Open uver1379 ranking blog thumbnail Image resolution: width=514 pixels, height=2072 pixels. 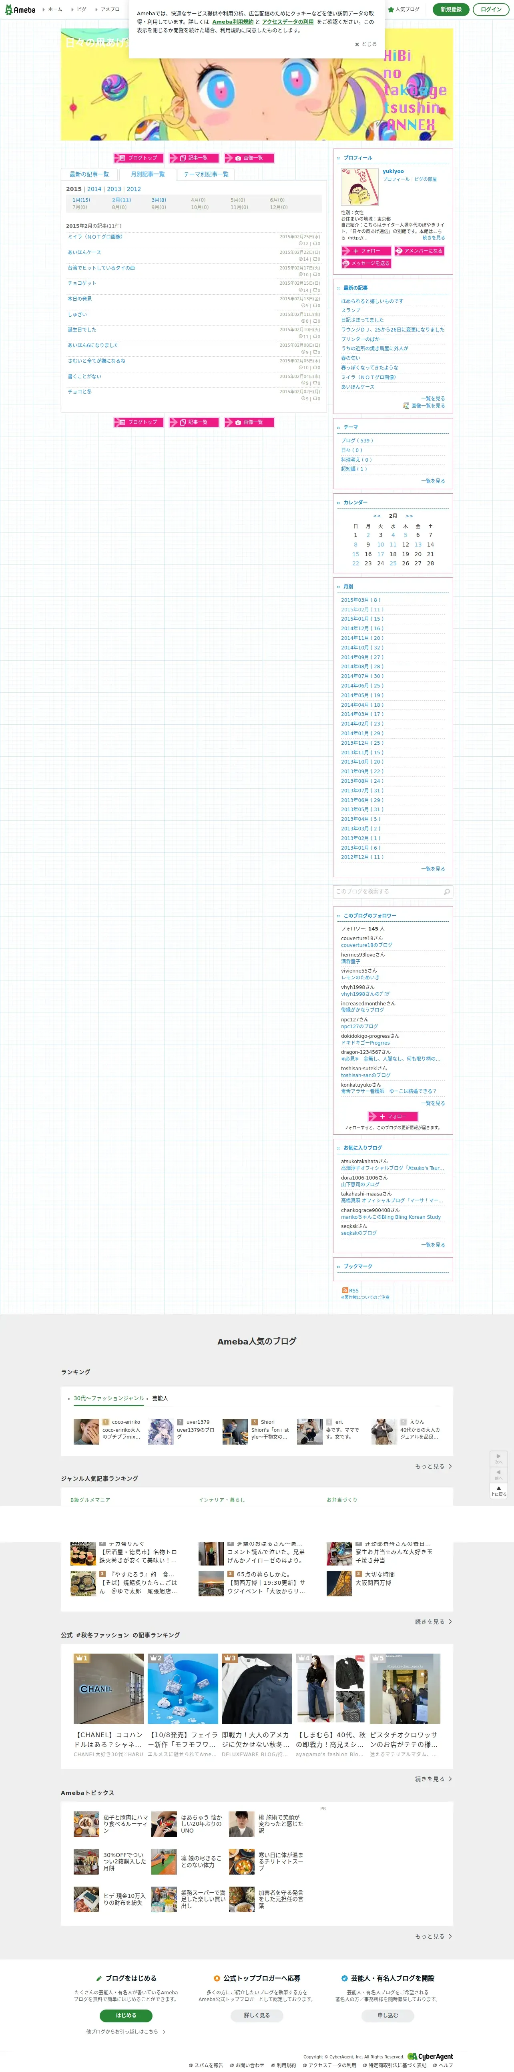pyautogui.click(x=161, y=1431)
